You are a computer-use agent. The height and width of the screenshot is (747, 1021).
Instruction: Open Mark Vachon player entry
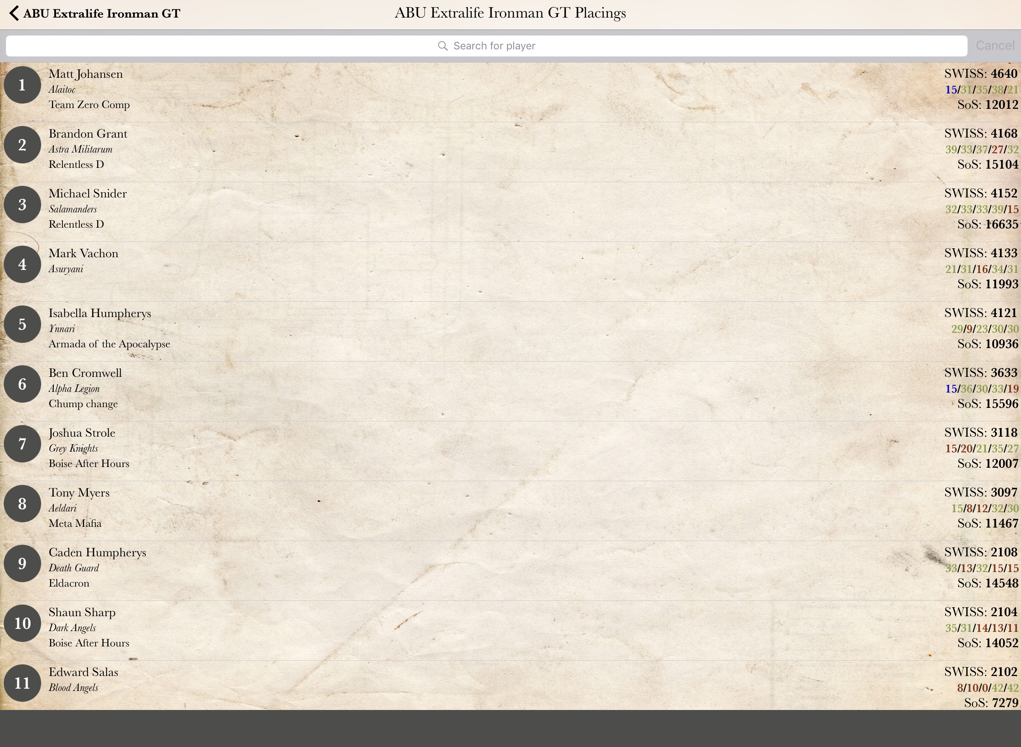(511, 272)
